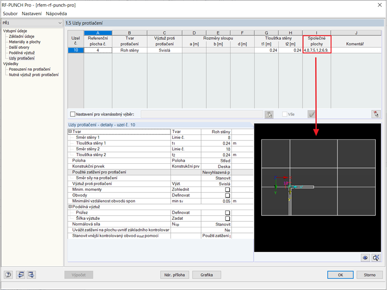
Task: Click Svislá cell in column C
Action: point(164,50)
